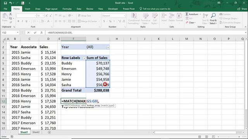Click Decrease Font Size icon
Image resolution: width=248 pixels, height=139 pixels.
[x=51, y=16]
